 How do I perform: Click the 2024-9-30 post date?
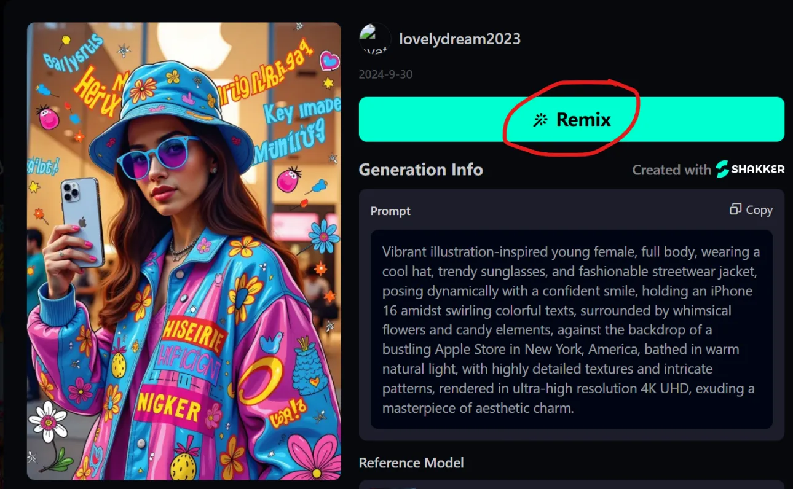tap(385, 74)
